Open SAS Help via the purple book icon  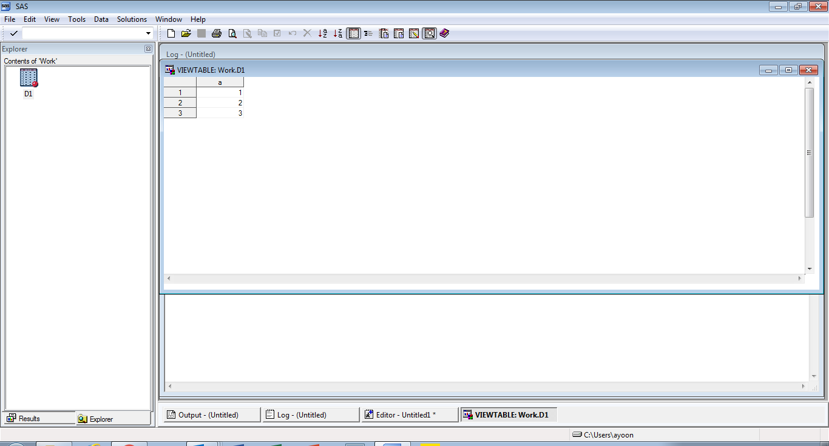(x=444, y=33)
